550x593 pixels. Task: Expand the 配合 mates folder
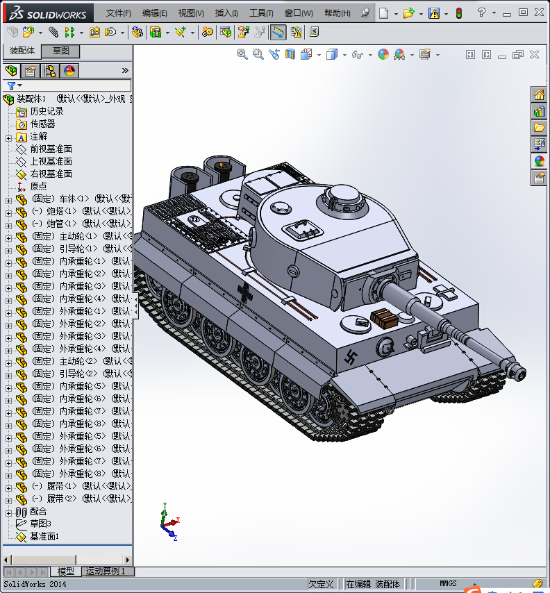tap(9, 513)
